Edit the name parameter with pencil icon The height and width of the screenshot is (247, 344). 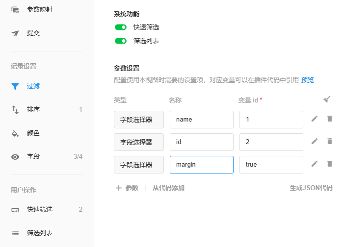(x=315, y=119)
